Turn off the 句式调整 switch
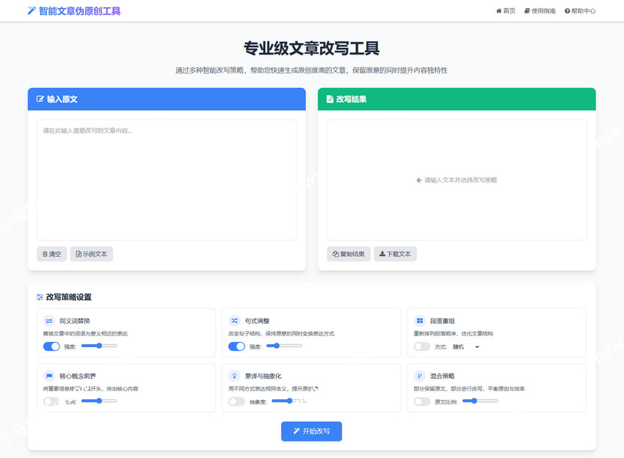 point(236,346)
